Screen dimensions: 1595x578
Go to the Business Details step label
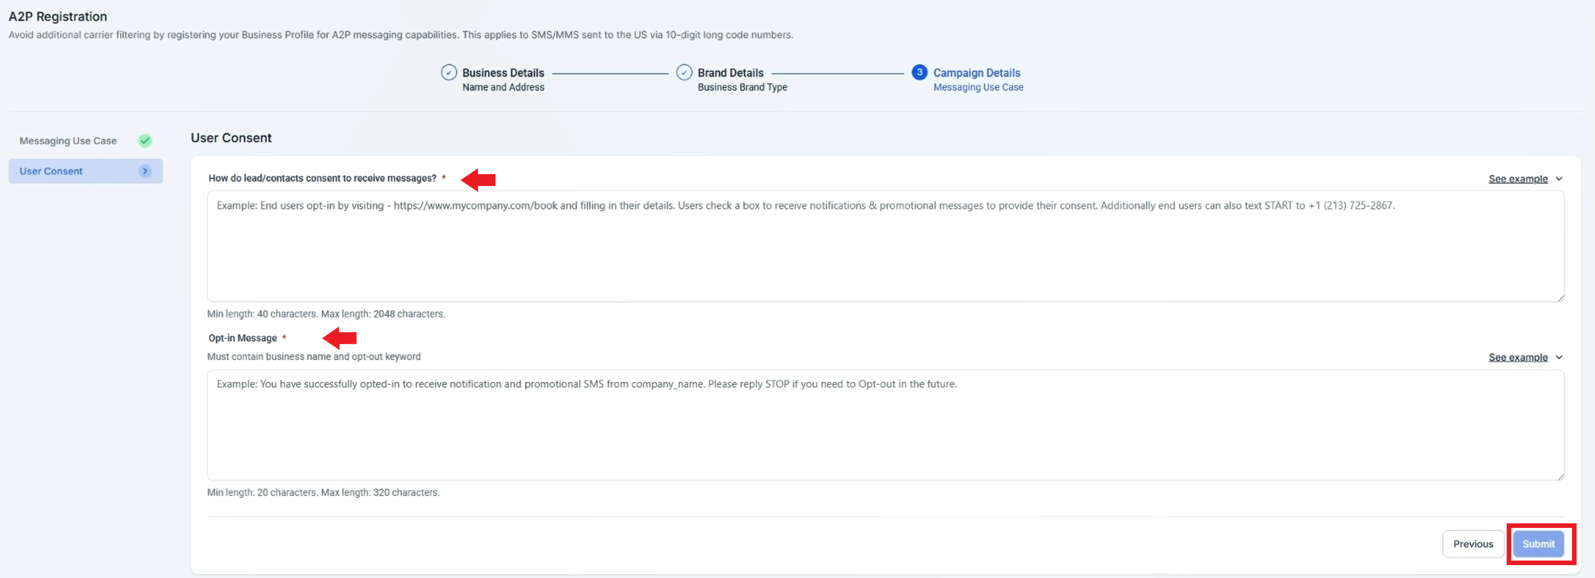(x=503, y=72)
